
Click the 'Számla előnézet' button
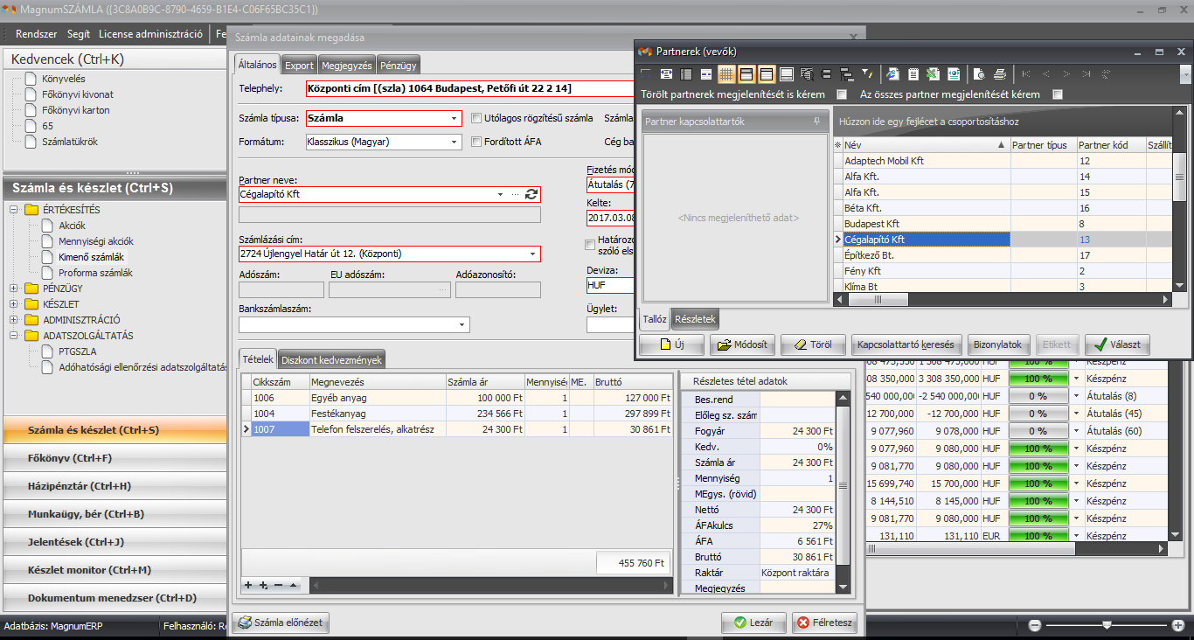point(281,623)
